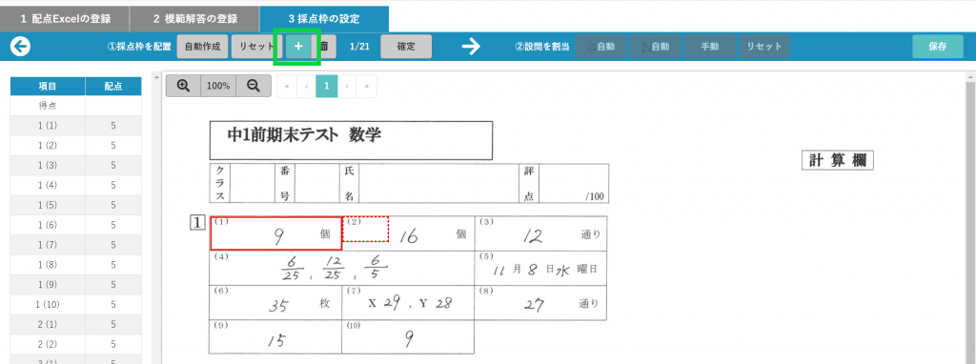The image size is (976, 364).
Task: Click the 確定 button
Action: click(406, 47)
